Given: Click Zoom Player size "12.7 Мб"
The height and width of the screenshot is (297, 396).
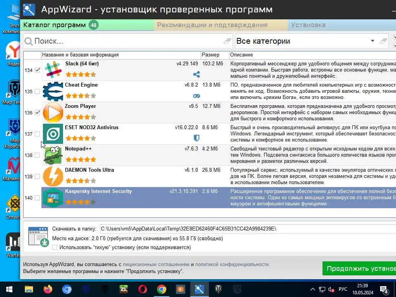Looking at the screenshot, I should (x=212, y=106).
